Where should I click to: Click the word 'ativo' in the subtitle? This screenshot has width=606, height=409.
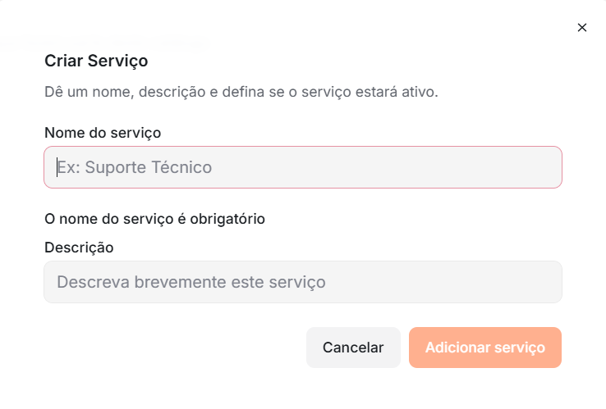(420, 92)
